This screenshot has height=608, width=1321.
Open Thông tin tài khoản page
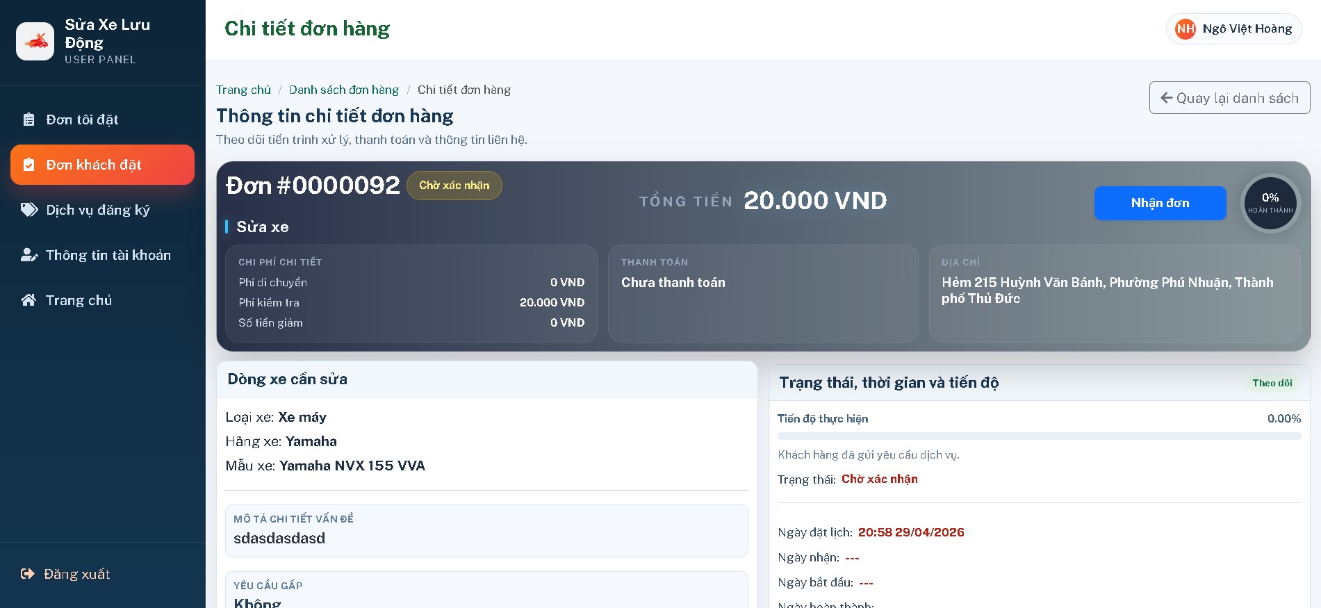pos(102,255)
